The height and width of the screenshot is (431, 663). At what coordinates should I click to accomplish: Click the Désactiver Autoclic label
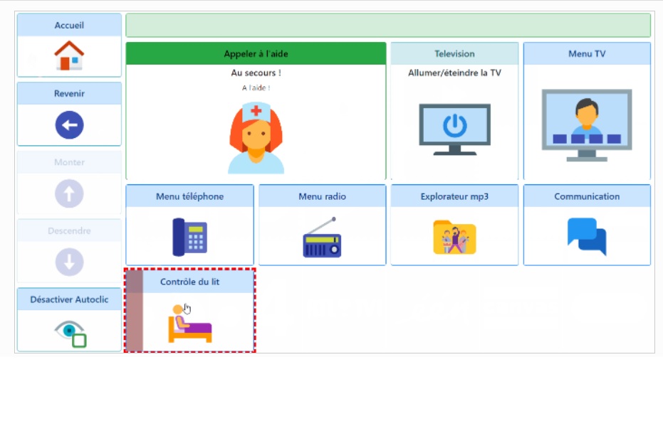tap(69, 299)
